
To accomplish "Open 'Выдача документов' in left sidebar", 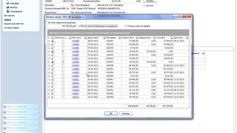I will pyautogui.click(x=14, y=24).
